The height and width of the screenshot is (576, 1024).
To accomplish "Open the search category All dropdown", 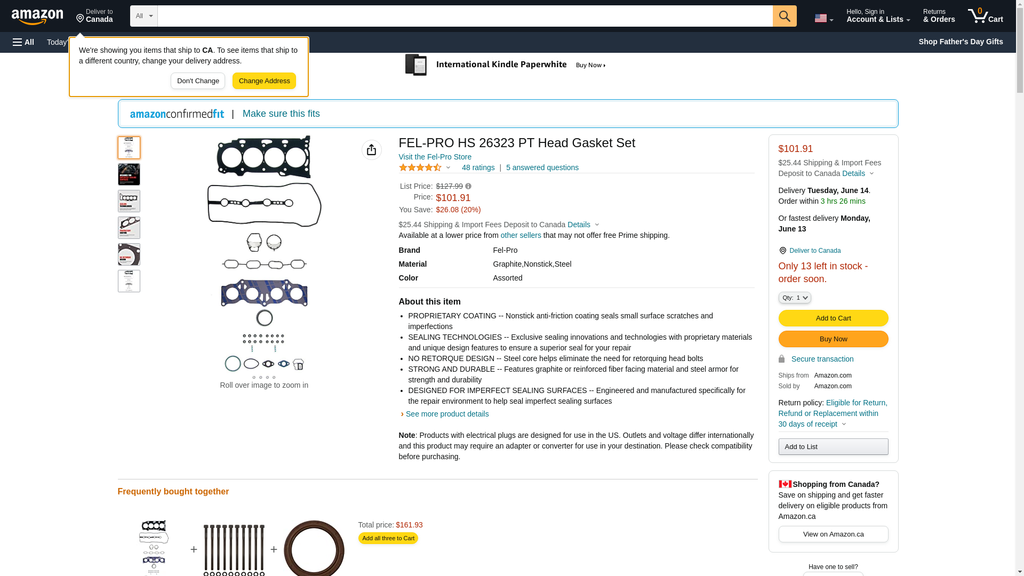I will [x=143, y=16].
